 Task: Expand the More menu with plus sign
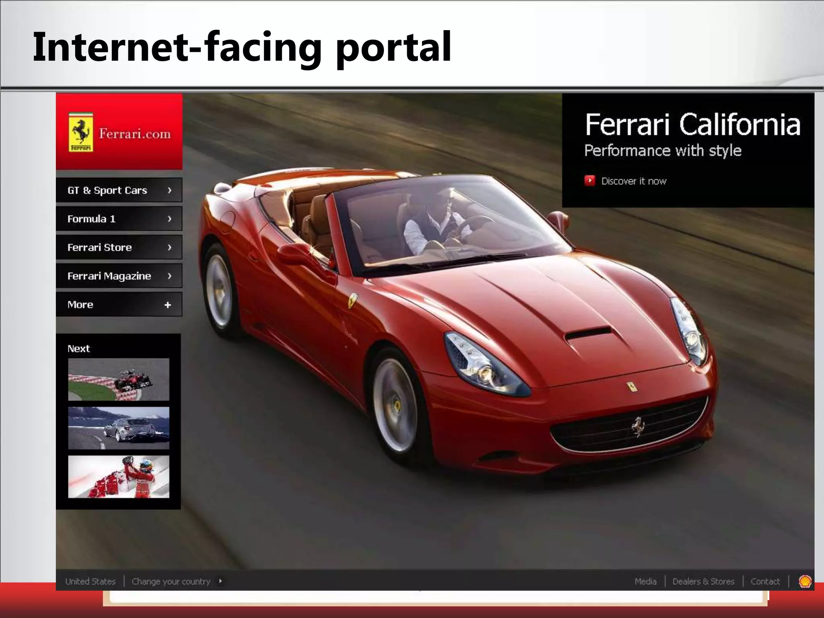pyautogui.click(x=119, y=305)
